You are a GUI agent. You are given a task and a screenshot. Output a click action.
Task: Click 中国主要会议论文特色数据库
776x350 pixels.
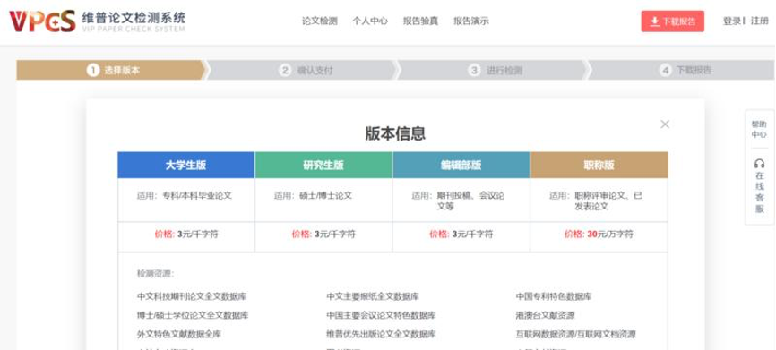tap(381, 315)
